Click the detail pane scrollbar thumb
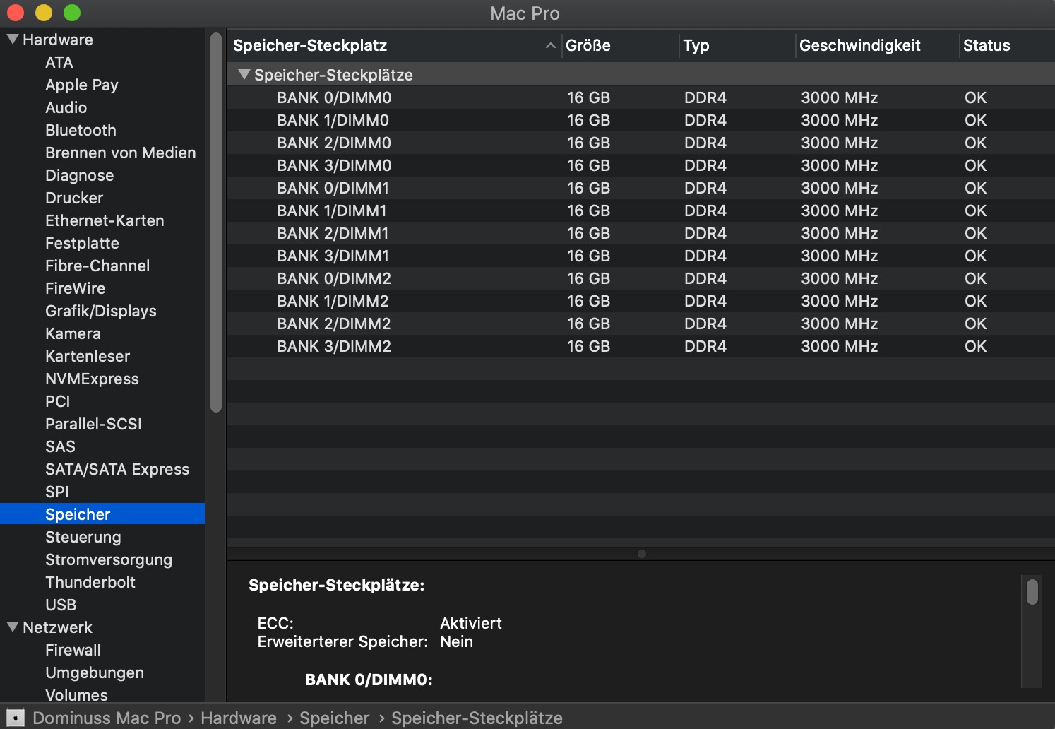This screenshot has width=1055, height=729. tap(1032, 592)
